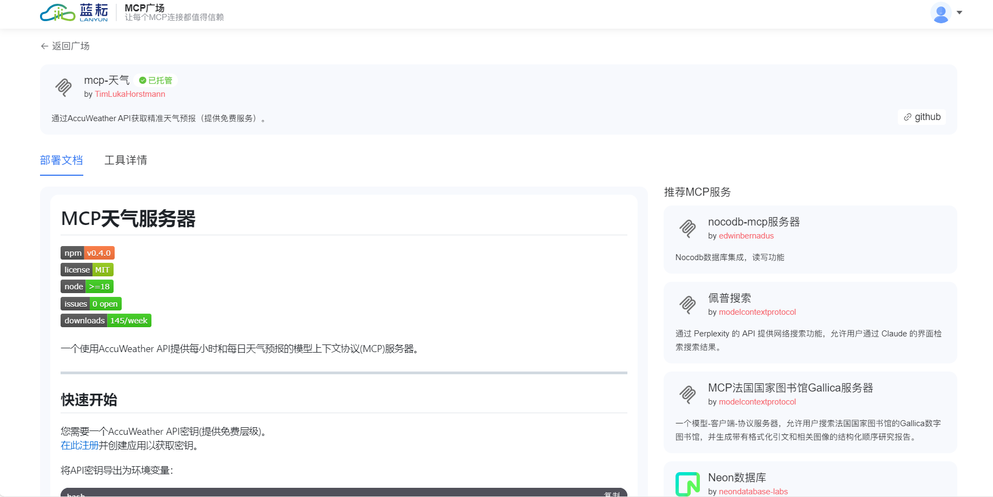993x497 pixels.
Task: Click 将API密钥导出为环境变量 text
Action: pyautogui.click(x=117, y=471)
